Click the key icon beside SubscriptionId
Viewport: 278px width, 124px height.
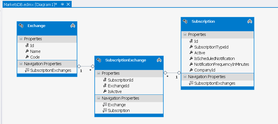click(x=104, y=80)
